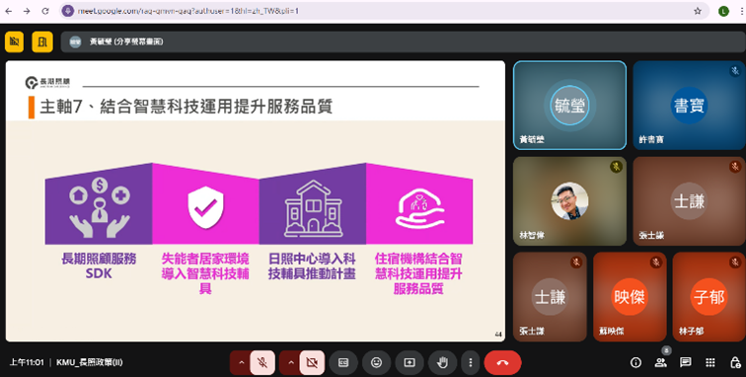Go back in browser history
This screenshot has height=377, width=746.
click(x=9, y=11)
